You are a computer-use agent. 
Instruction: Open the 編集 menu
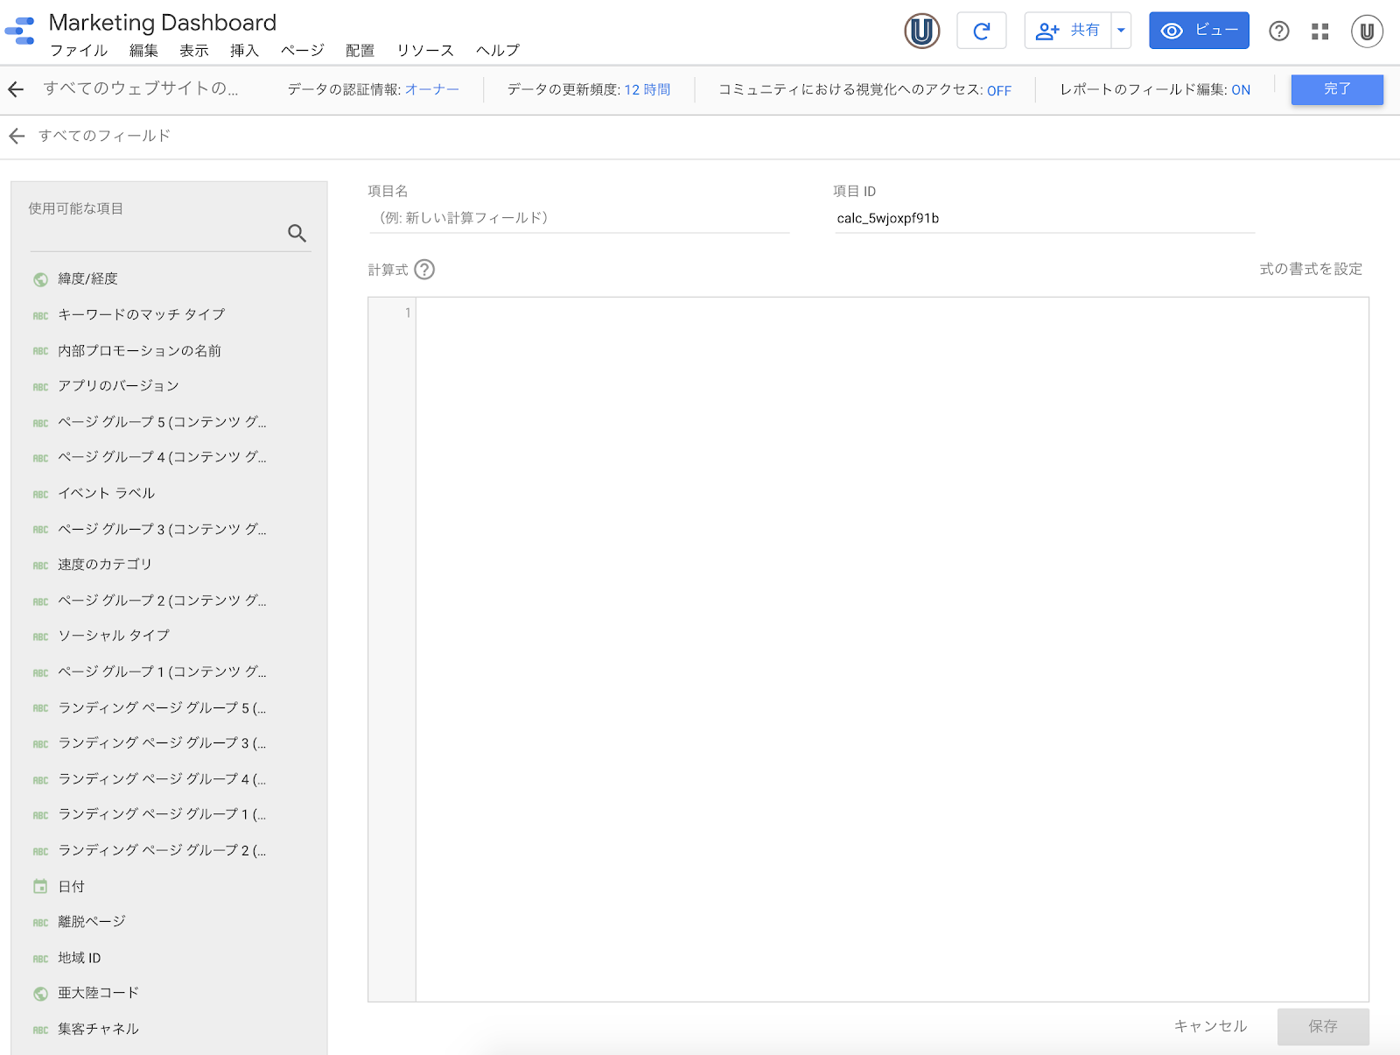click(143, 51)
